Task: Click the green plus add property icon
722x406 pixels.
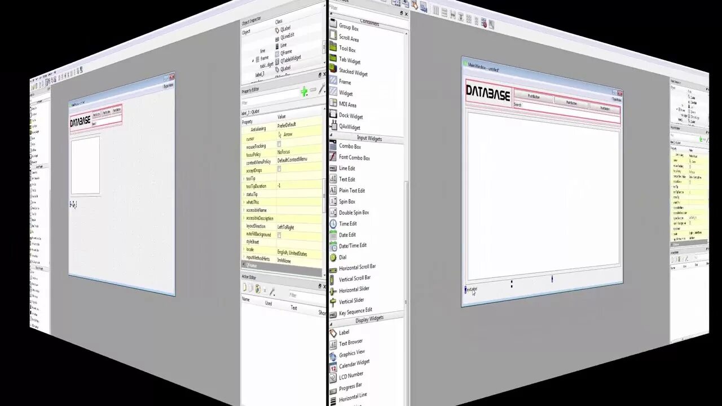Action: 304,91
